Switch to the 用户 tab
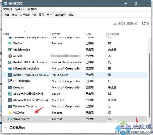 point(49,15)
